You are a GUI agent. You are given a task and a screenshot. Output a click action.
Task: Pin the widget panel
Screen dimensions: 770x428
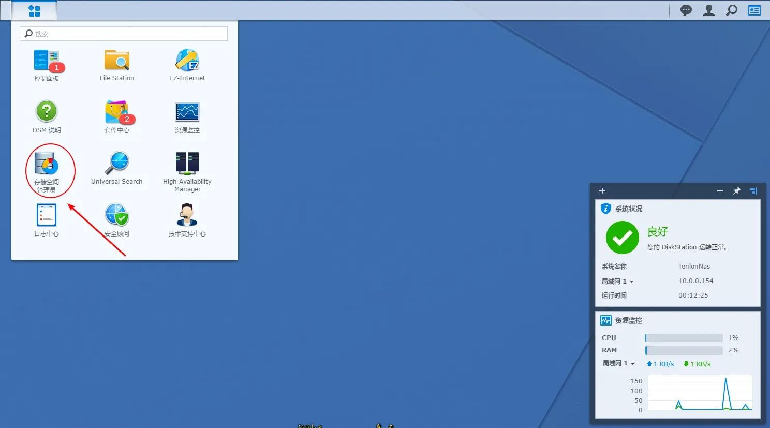coord(737,191)
